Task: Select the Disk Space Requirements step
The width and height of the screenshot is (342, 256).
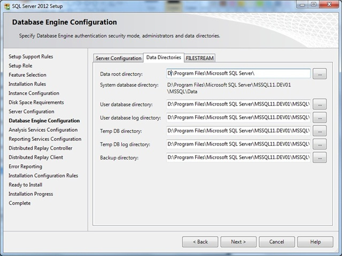Action: 36,102
